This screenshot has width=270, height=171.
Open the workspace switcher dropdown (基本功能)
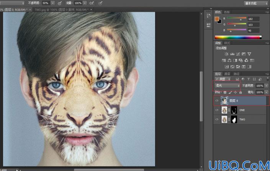tap(256, 3)
